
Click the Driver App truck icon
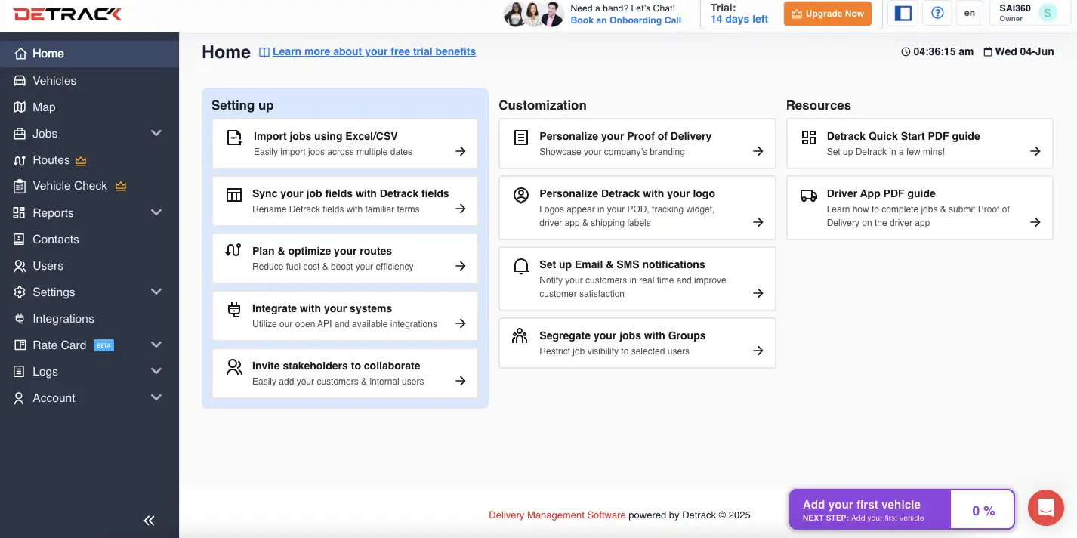pyautogui.click(x=809, y=196)
